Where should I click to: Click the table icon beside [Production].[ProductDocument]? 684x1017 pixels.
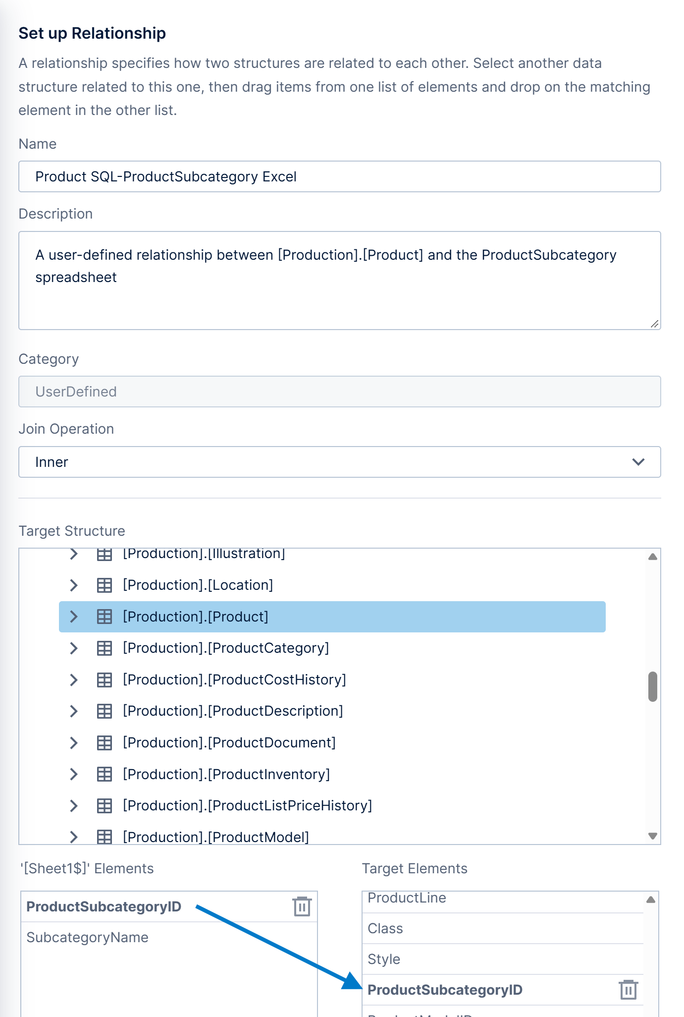104,743
